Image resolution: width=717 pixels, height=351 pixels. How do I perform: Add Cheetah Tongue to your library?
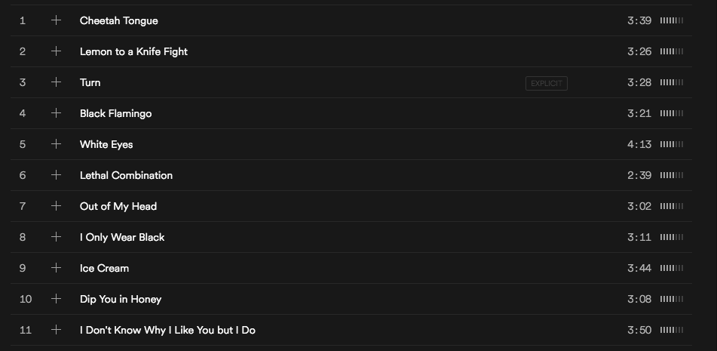click(56, 20)
